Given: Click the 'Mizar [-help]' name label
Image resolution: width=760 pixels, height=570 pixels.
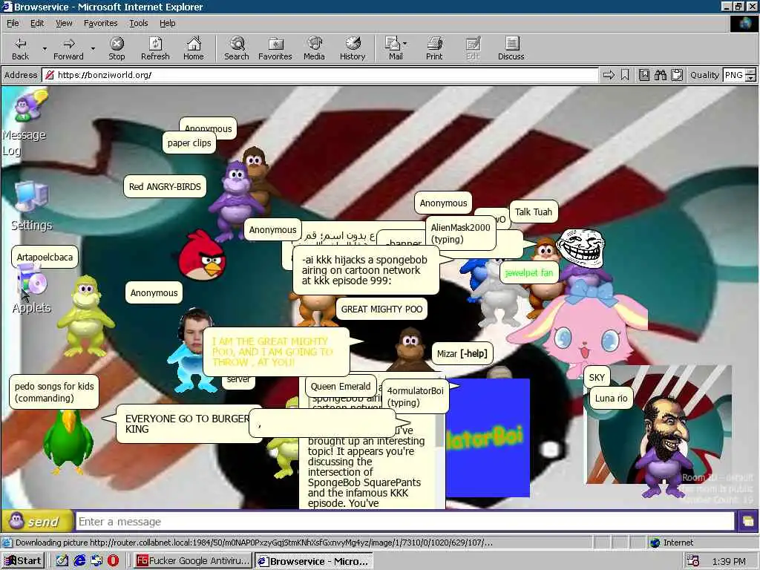Looking at the screenshot, I should coord(462,354).
